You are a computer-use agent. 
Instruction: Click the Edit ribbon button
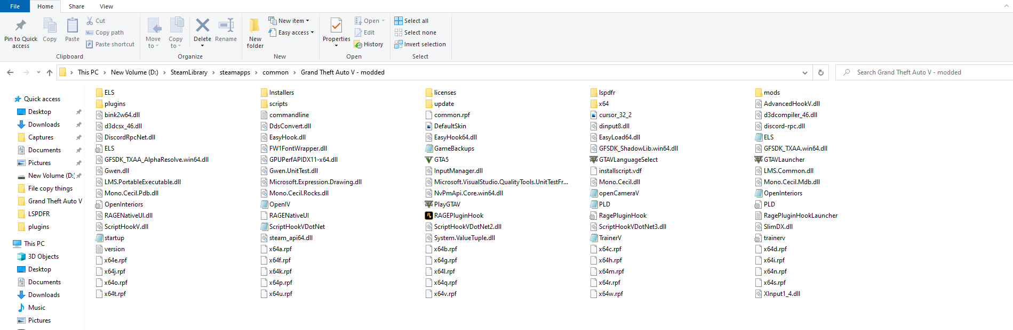pos(365,32)
